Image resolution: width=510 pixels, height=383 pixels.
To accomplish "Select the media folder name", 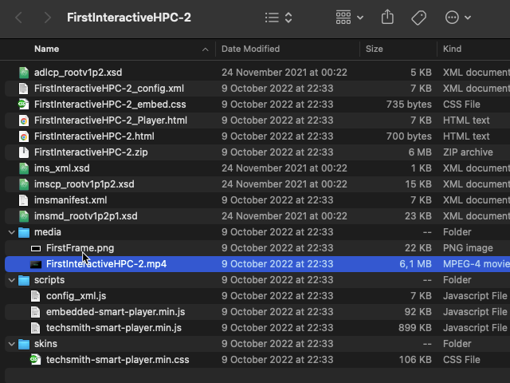I will 48,232.
